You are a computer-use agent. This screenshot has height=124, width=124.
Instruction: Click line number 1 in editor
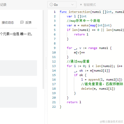55,12
